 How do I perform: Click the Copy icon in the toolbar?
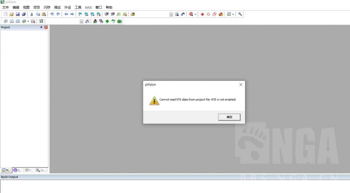(38, 14)
